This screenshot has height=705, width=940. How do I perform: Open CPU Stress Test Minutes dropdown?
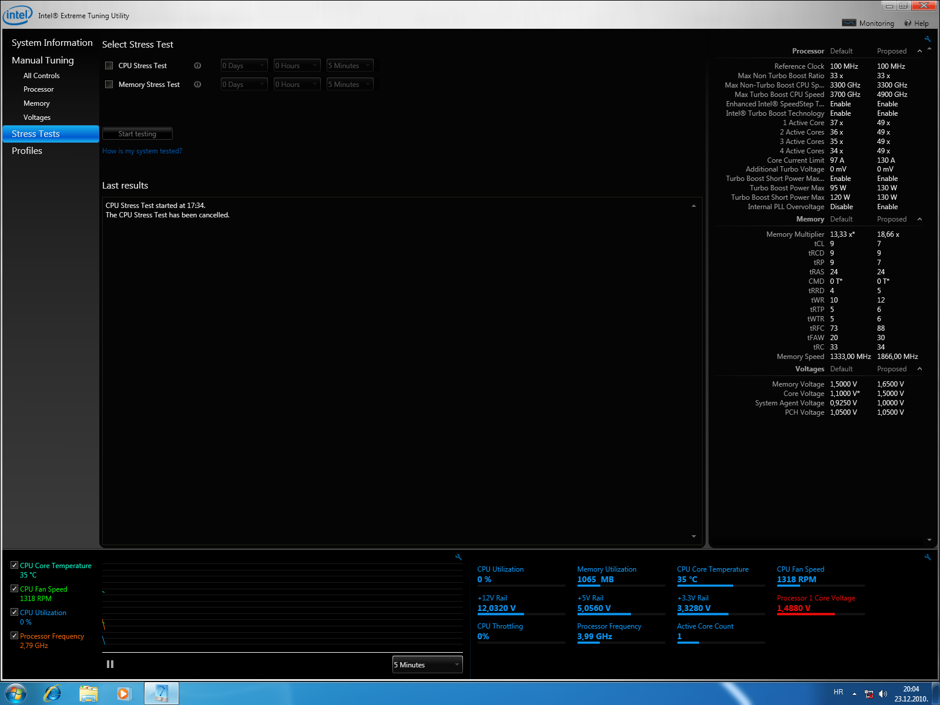[350, 66]
